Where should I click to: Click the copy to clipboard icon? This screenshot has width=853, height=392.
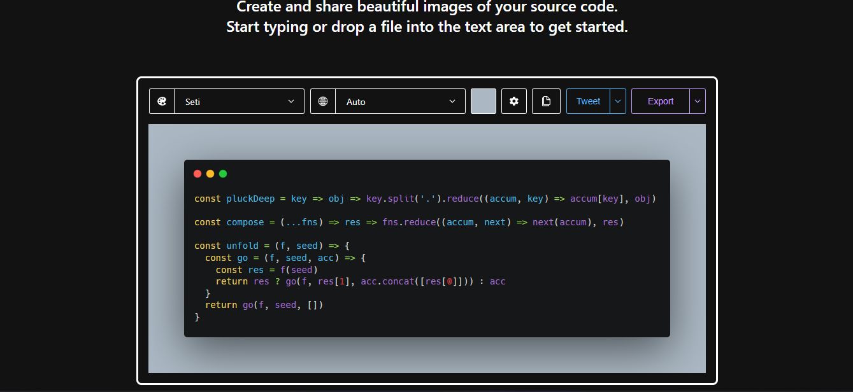(x=546, y=101)
